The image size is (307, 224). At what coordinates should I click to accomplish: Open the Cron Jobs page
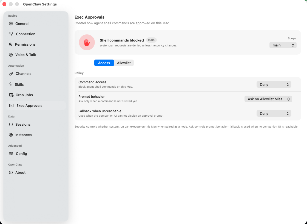36,95
